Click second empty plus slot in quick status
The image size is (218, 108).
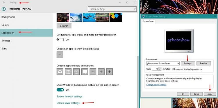click(101, 72)
